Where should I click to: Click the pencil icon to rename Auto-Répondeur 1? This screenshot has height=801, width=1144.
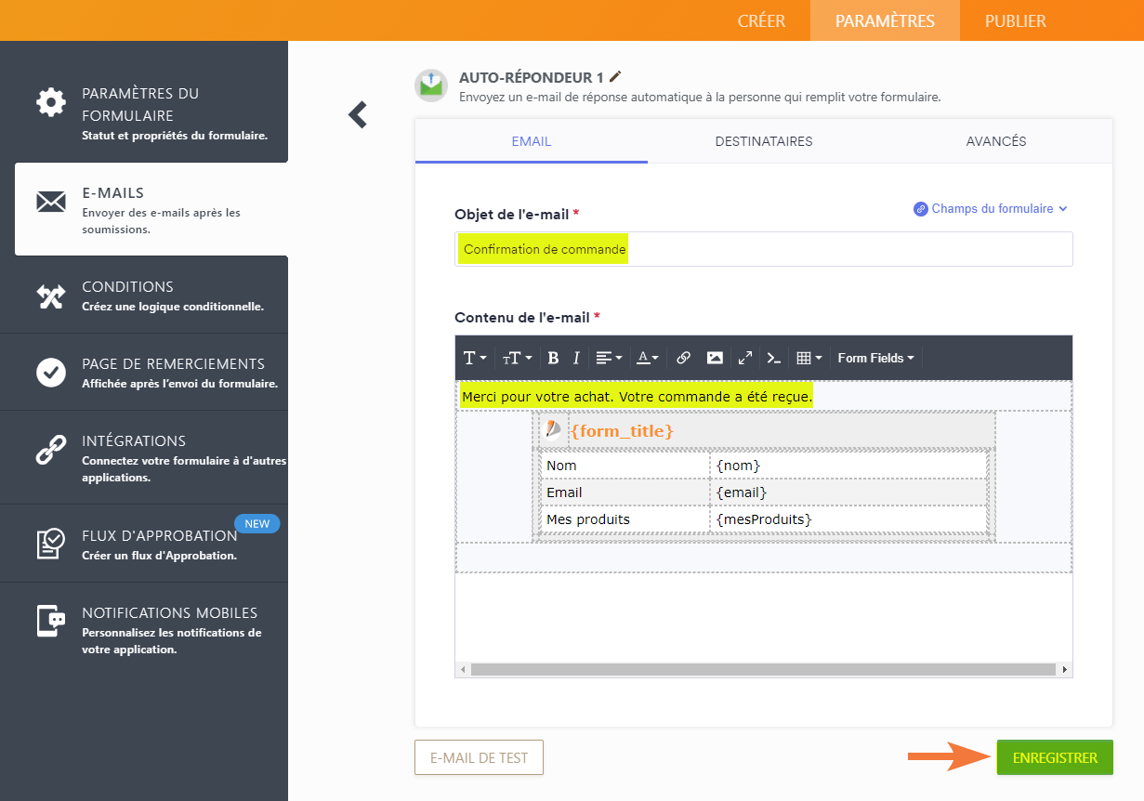tap(615, 76)
